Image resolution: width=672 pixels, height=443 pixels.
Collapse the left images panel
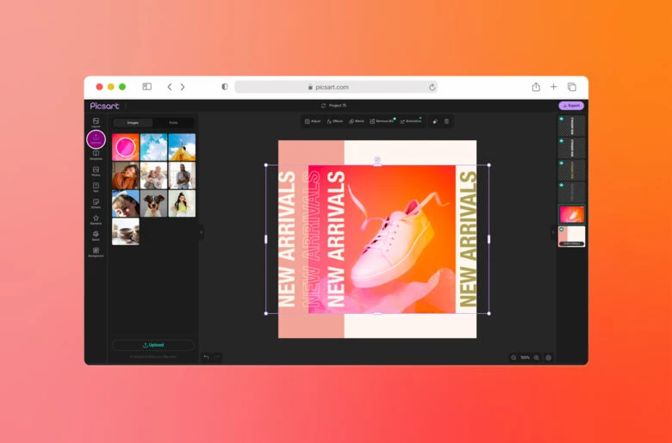pos(202,231)
